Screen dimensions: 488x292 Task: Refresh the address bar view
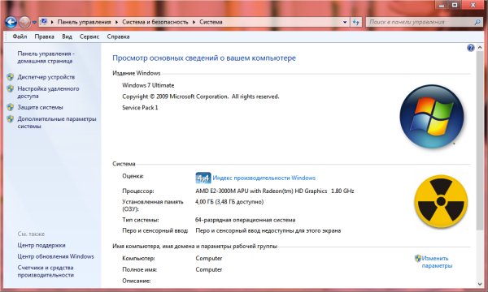(x=355, y=22)
